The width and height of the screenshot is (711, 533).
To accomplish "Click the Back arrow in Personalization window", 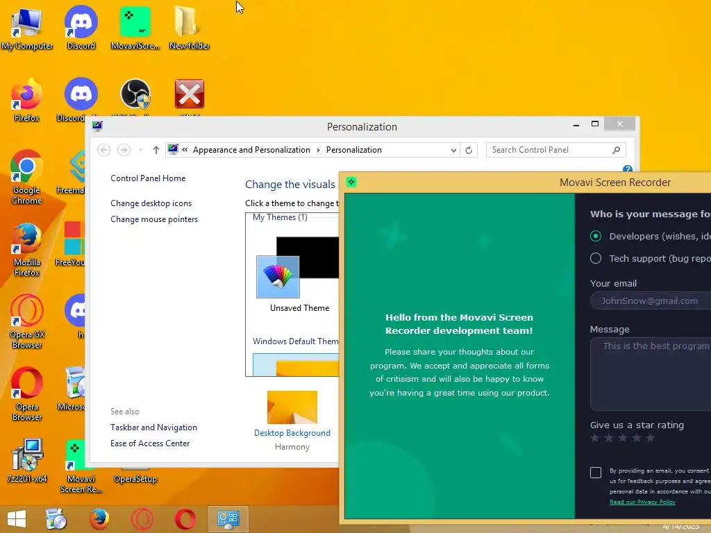I will [x=104, y=150].
